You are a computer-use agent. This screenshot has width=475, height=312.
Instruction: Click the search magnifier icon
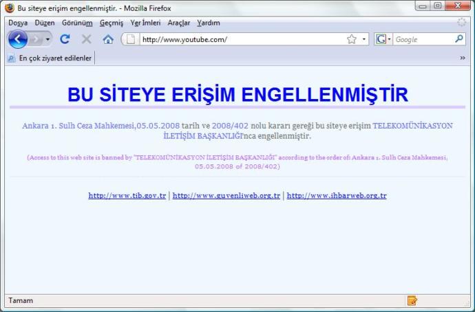459,38
